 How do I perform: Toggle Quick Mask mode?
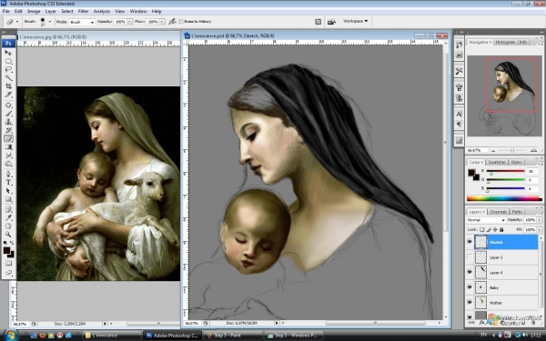pos(8,264)
